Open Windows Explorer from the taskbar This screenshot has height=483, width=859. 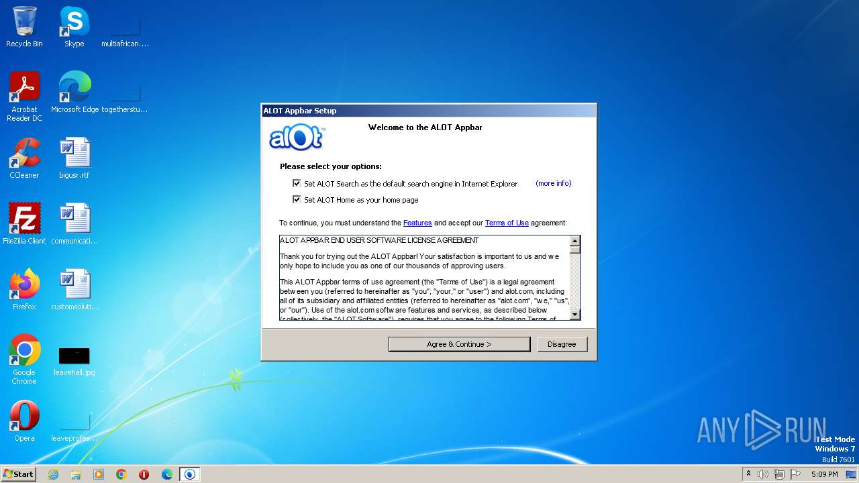76,474
